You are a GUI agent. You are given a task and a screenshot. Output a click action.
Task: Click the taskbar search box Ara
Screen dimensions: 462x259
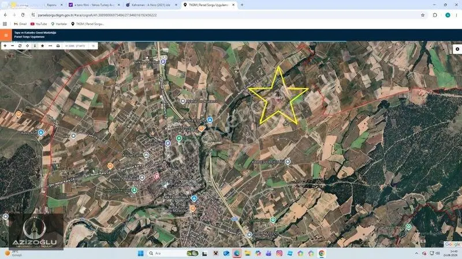tap(173, 253)
